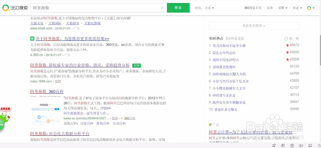Clear the search box with the X icon
321x148 pixels.
pyautogui.click(x=162, y=8)
